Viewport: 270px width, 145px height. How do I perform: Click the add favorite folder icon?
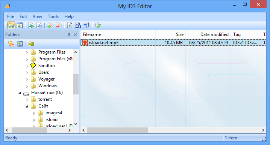point(20,44)
